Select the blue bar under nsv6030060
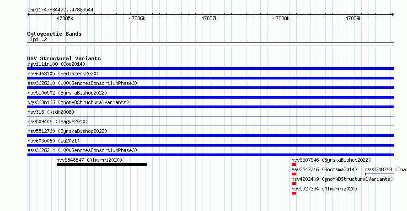 [x=210, y=145]
